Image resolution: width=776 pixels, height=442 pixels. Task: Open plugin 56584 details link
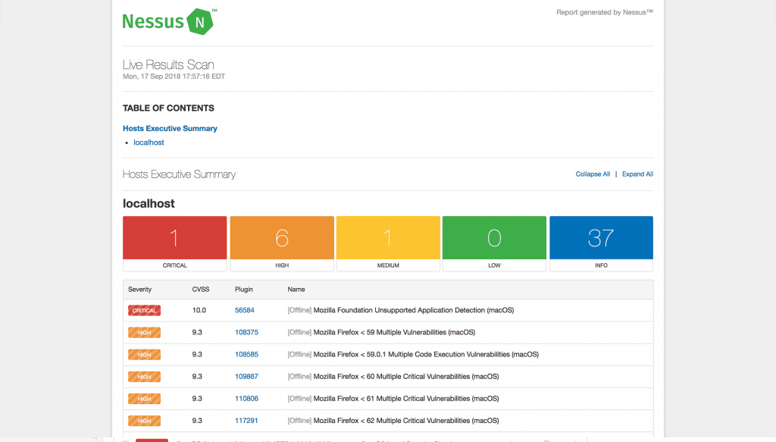[246, 310]
